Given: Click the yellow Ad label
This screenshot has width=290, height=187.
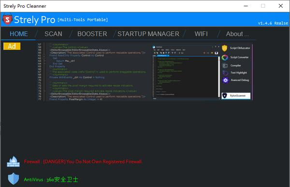Looking at the screenshot, I should tap(12, 46).
